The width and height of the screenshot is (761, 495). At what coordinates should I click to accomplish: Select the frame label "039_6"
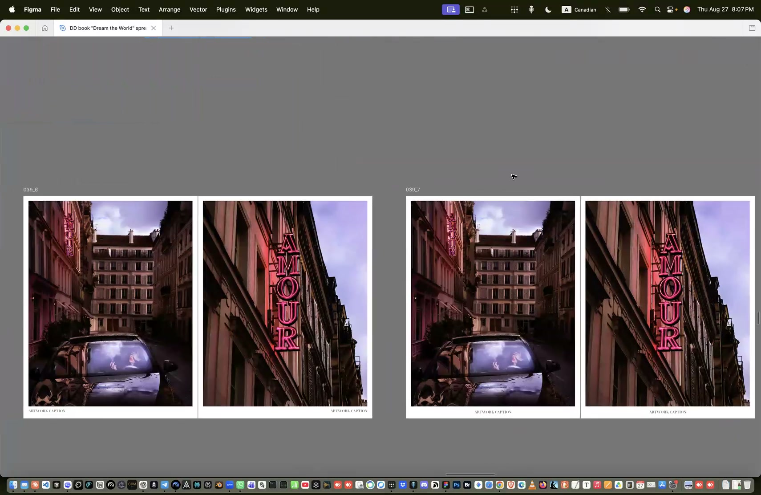31,190
